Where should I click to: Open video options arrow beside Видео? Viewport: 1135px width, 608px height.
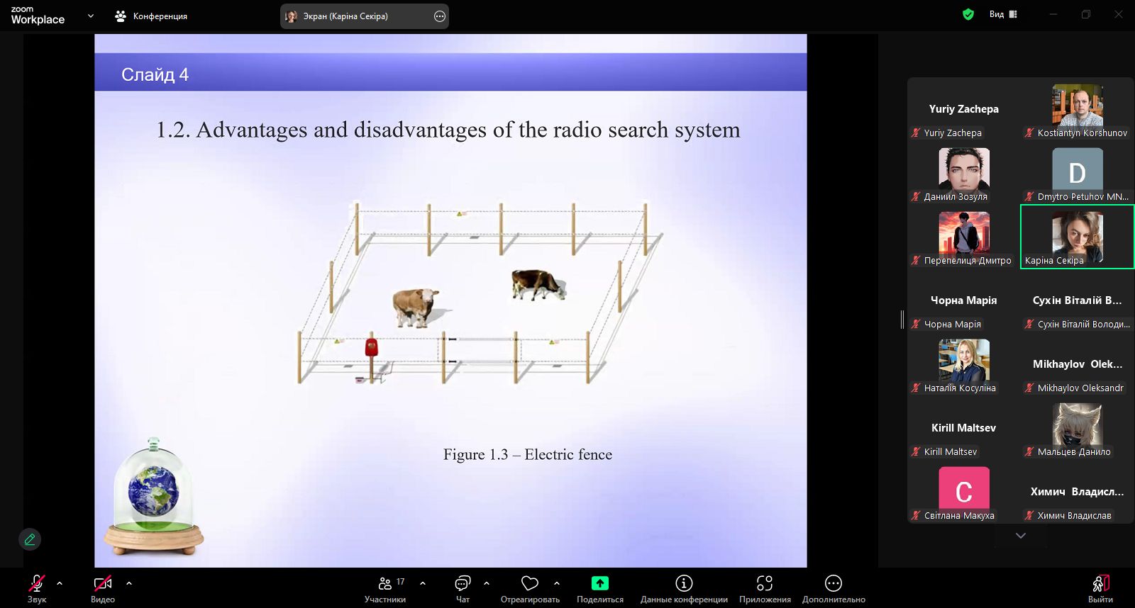[x=129, y=583]
